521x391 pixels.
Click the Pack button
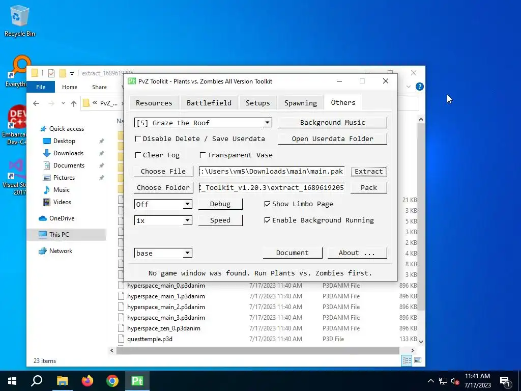point(368,187)
